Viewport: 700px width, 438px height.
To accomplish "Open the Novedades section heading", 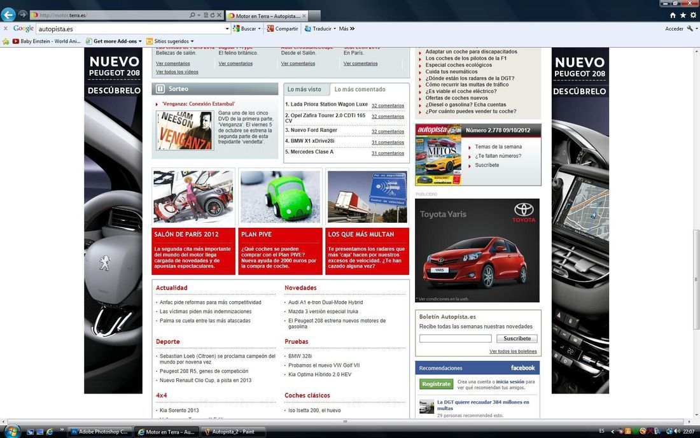I will (300, 288).
